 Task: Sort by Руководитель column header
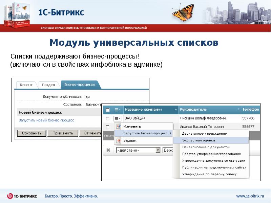click(x=209, y=110)
